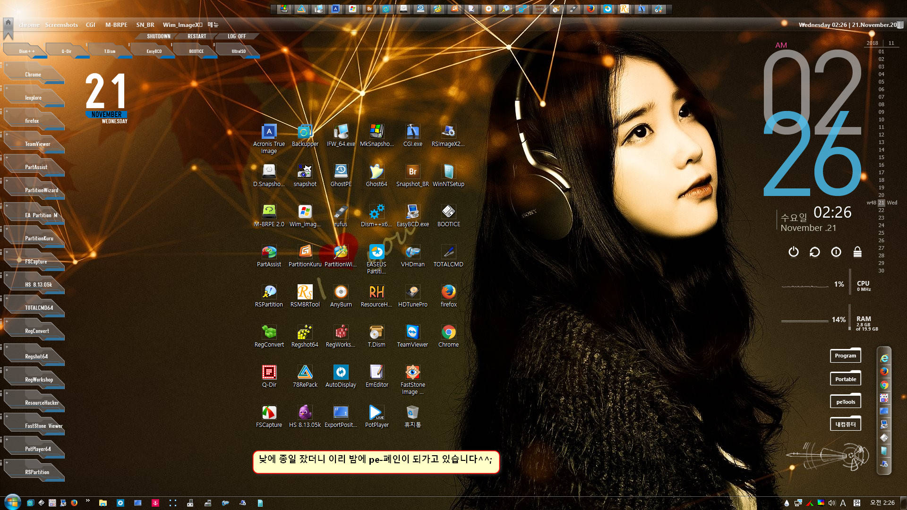Viewport: 907px width, 510px height.
Task: Click power icon in clock widget
Action: click(794, 252)
